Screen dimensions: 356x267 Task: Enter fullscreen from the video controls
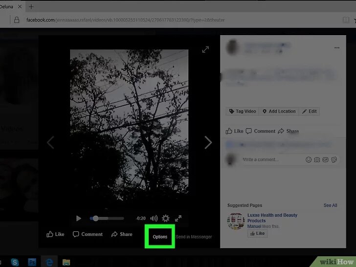click(178, 219)
